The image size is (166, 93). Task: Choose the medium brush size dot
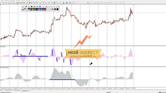click(x=53, y=9)
